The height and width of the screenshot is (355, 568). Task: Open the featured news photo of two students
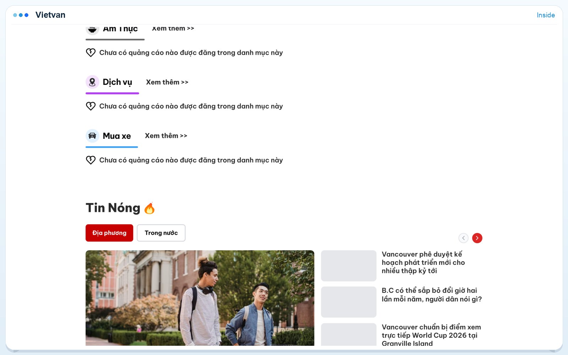(200, 298)
